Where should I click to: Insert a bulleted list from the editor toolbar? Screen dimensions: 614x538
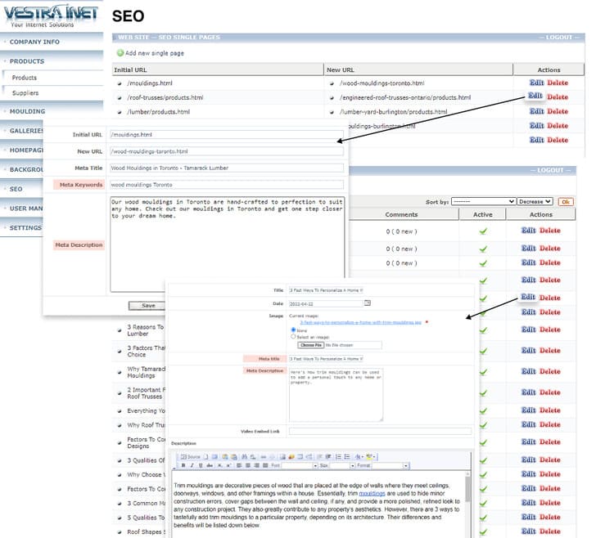(347, 457)
